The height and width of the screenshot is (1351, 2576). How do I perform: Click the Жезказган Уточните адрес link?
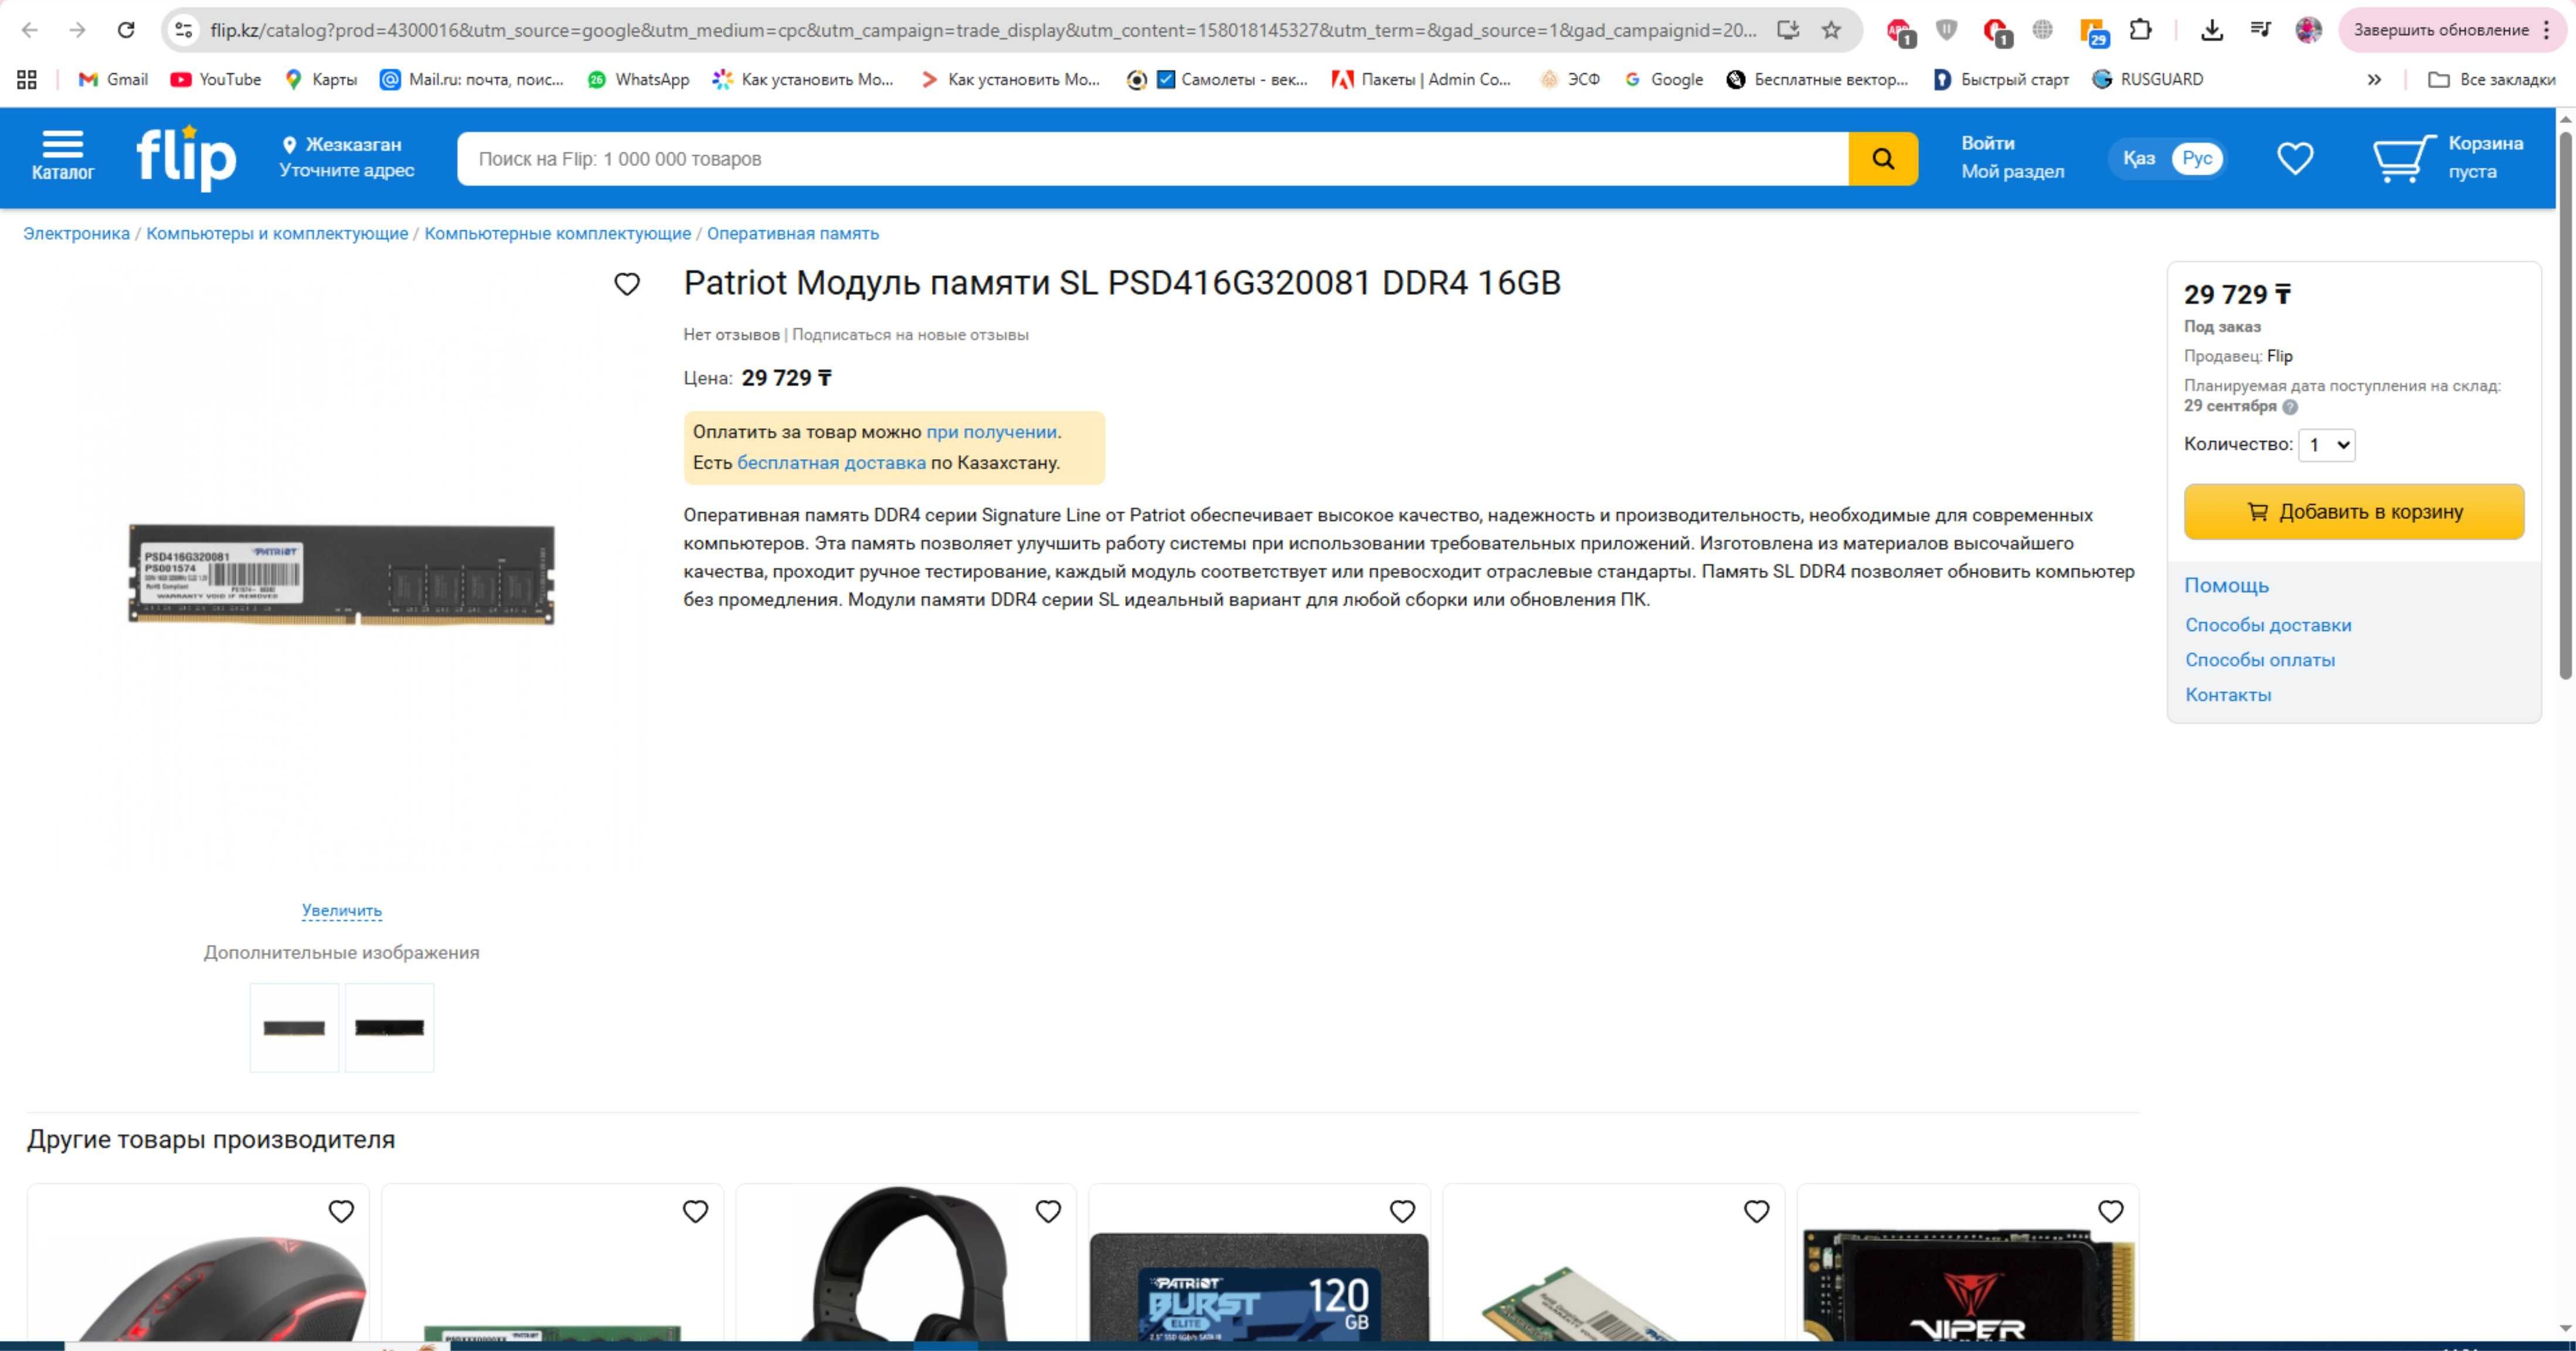346,157
